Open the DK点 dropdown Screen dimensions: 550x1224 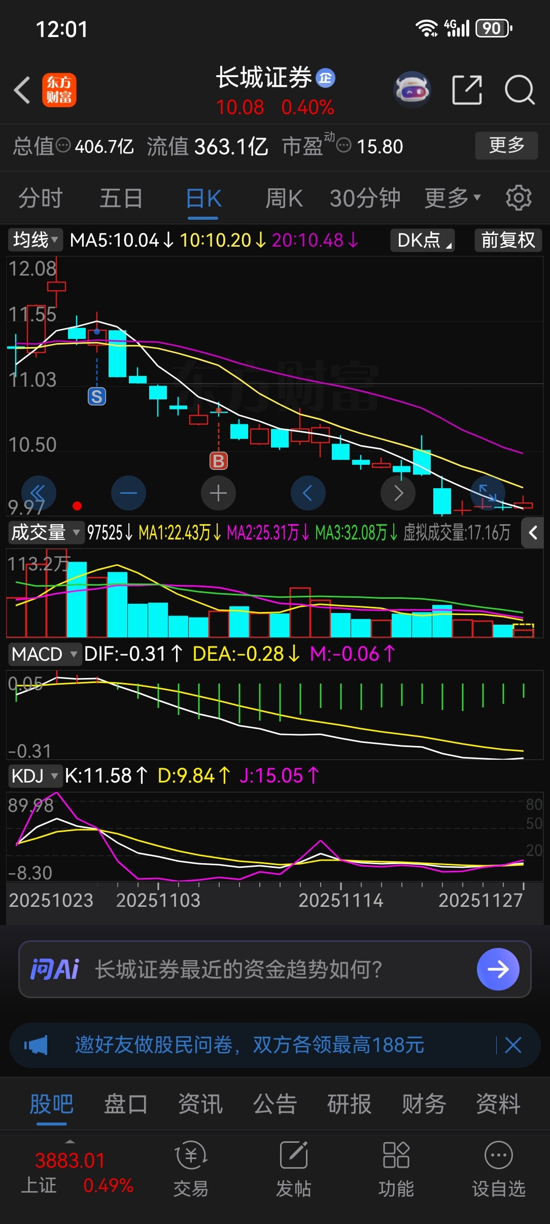[x=423, y=240]
